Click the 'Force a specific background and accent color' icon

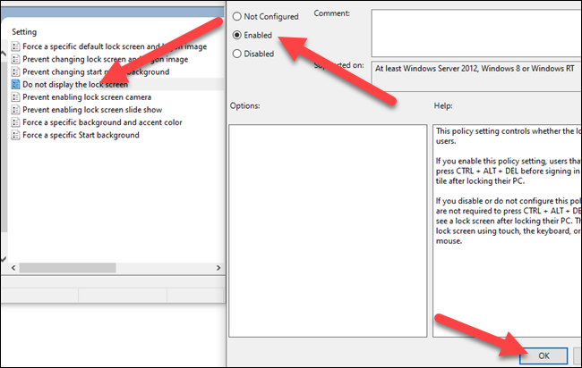(16, 121)
